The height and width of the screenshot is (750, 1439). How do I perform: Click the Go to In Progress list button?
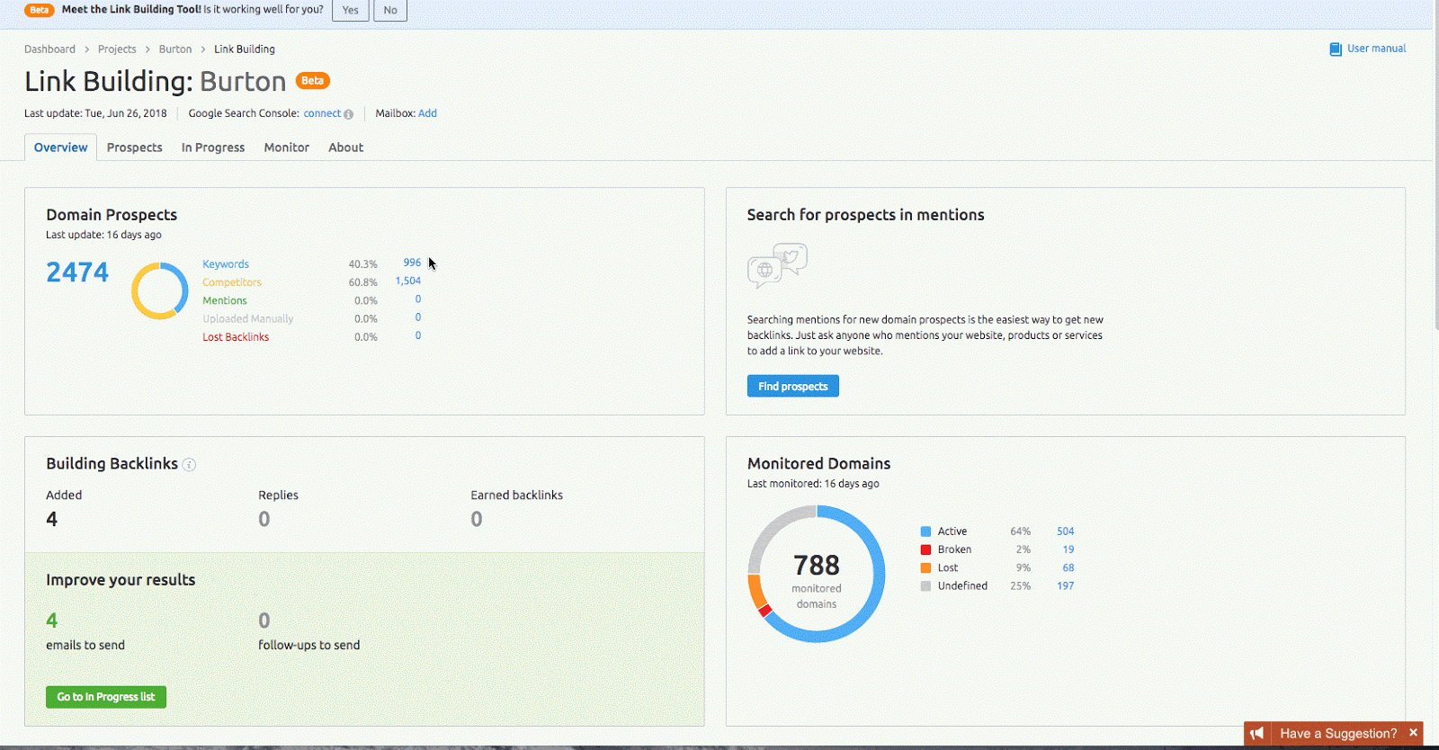coord(106,697)
